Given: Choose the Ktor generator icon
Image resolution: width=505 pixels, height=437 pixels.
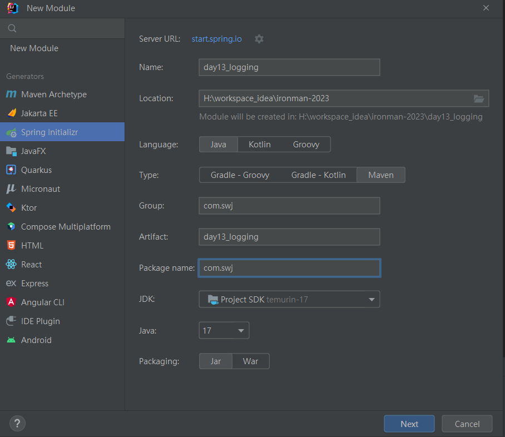Looking at the screenshot, I should 11,208.
